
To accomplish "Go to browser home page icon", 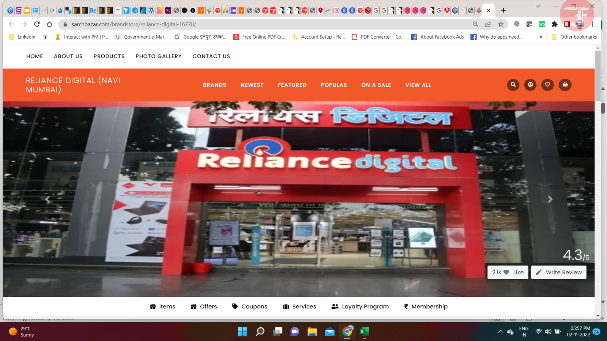I will [x=49, y=24].
